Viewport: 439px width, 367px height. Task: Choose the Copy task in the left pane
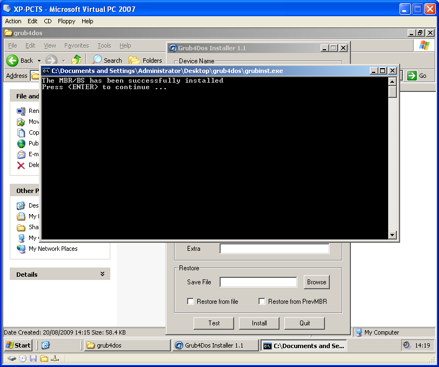click(x=28, y=132)
